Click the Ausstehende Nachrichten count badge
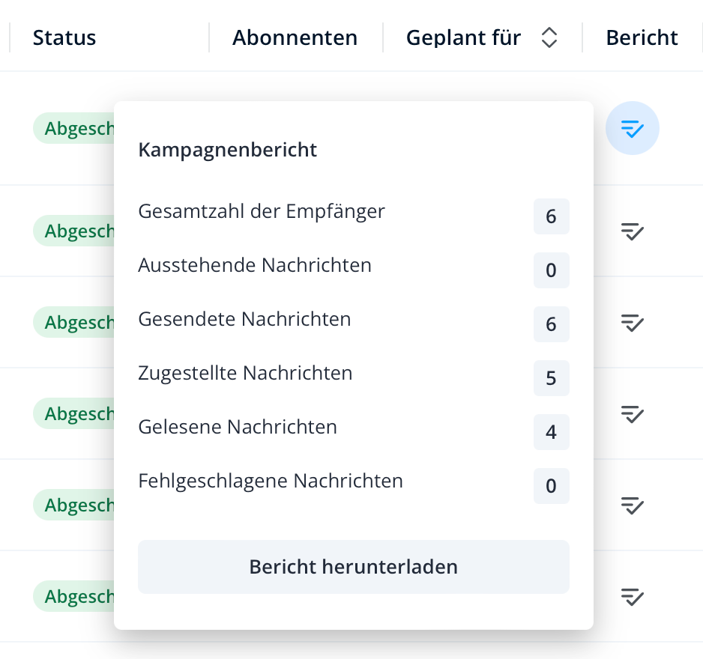This screenshot has height=659, width=703. pos(551,270)
